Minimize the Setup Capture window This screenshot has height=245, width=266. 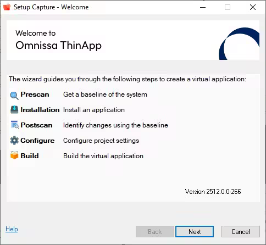tap(203, 7)
